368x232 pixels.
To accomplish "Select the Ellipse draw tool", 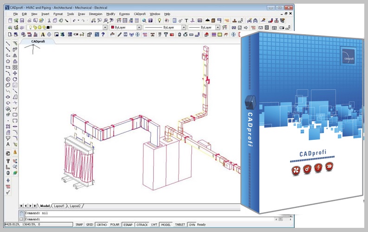I will click(x=8, y=97).
